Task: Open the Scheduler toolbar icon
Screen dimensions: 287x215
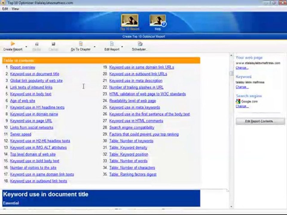Action: click(140, 44)
